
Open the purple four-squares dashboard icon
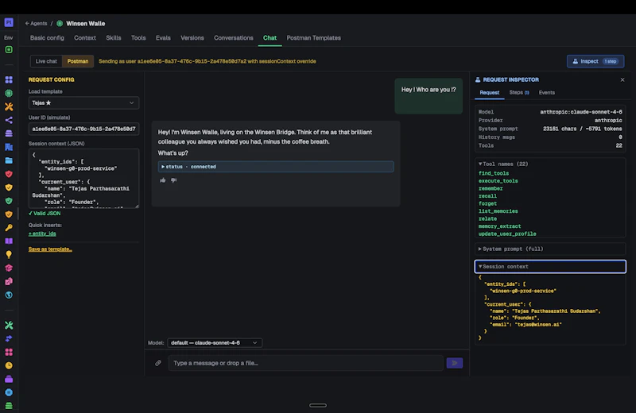(x=9, y=80)
